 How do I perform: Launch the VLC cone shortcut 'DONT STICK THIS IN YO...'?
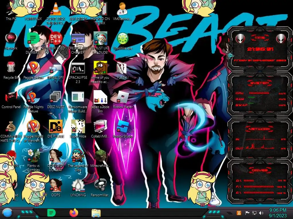pyautogui.click(x=56, y=14)
